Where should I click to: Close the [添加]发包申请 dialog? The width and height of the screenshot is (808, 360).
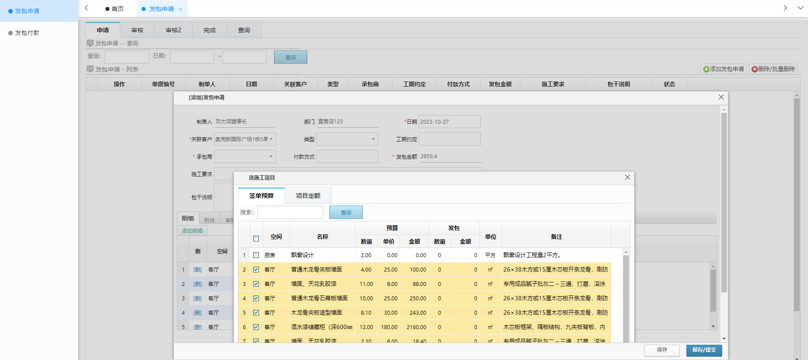[x=721, y=97]
